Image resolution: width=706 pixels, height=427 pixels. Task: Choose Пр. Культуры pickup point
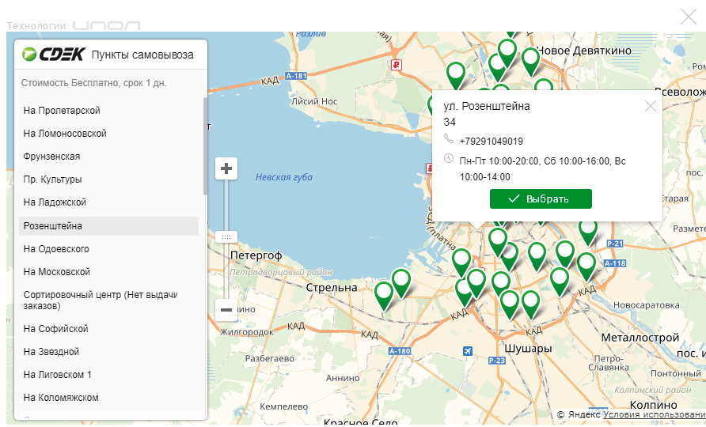(108, 179)
